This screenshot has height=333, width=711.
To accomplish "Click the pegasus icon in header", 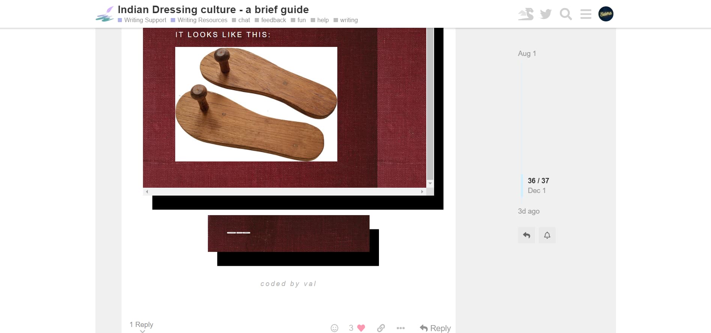I will coord(526,14).
